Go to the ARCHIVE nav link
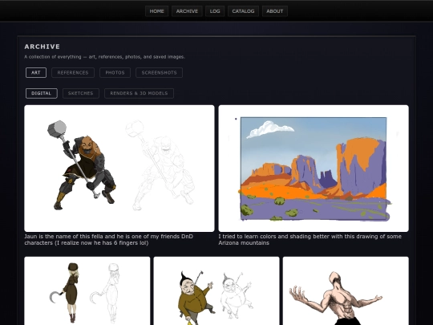433x325 pixels. (187, 11)
